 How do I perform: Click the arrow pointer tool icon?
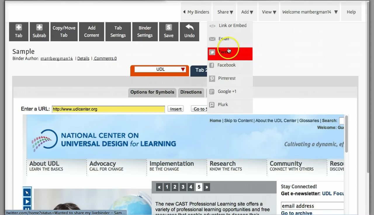pos(27,193)
